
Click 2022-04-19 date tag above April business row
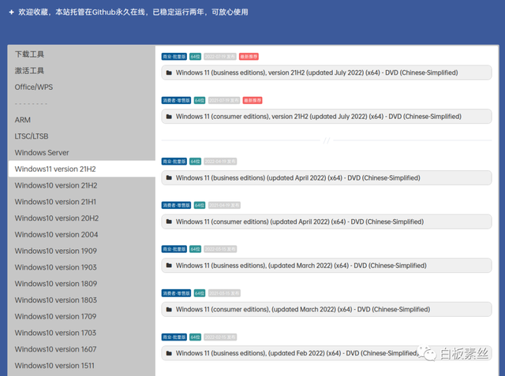220,162
